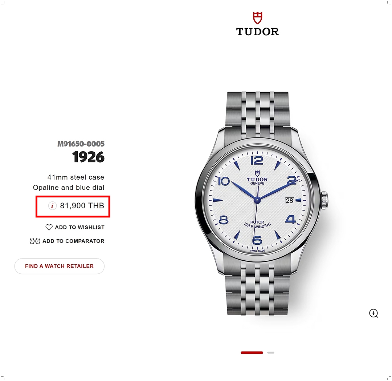Click the red Tudor shield logo
This screenshot has width=392, height=381.
coord(257,18)
